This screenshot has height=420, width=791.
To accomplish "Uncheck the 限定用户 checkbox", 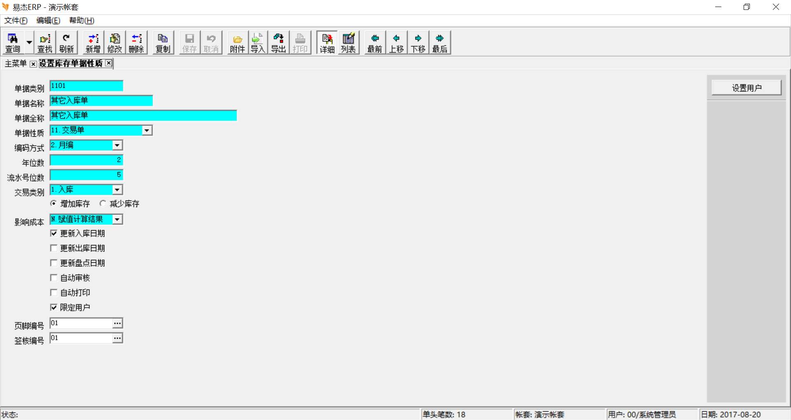I will tap(54, 308).
